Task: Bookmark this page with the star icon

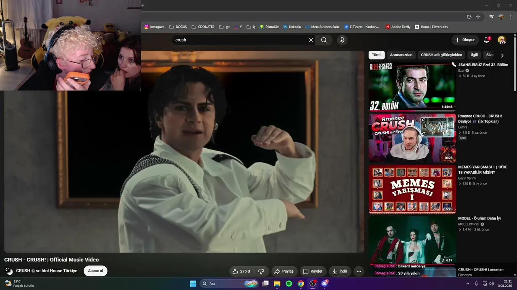Action: click(478, 17)
